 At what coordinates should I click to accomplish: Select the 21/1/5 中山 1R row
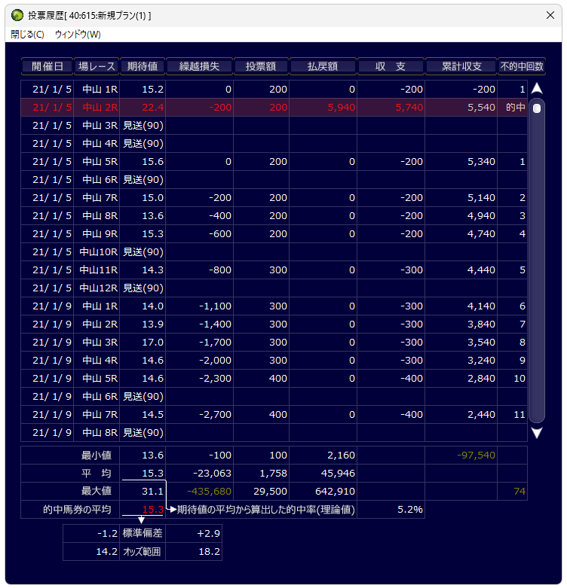click(274, 90)
